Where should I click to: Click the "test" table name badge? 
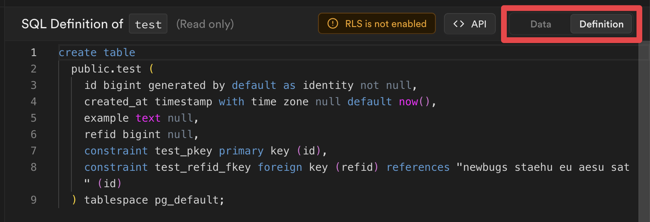(x=148, y=24)
